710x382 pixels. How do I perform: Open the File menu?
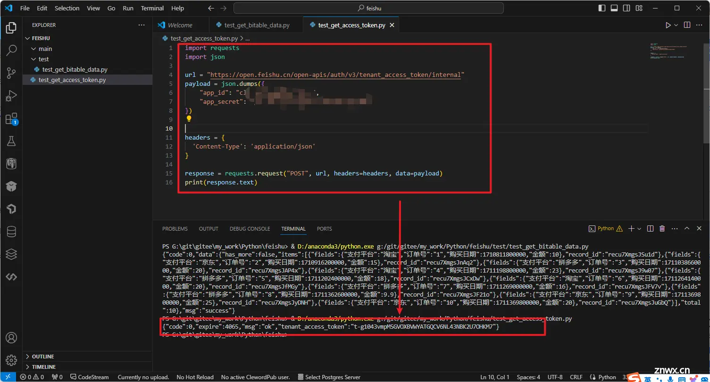pyautogui.click(x=25, y=8)
